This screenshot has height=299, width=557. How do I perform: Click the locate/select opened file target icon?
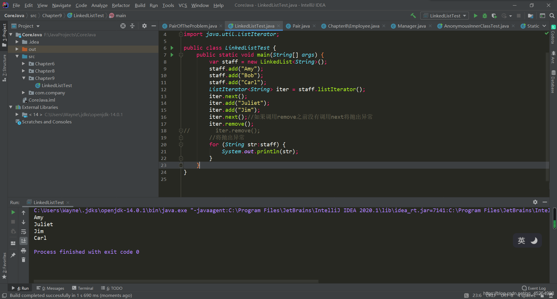pos(123,26)
